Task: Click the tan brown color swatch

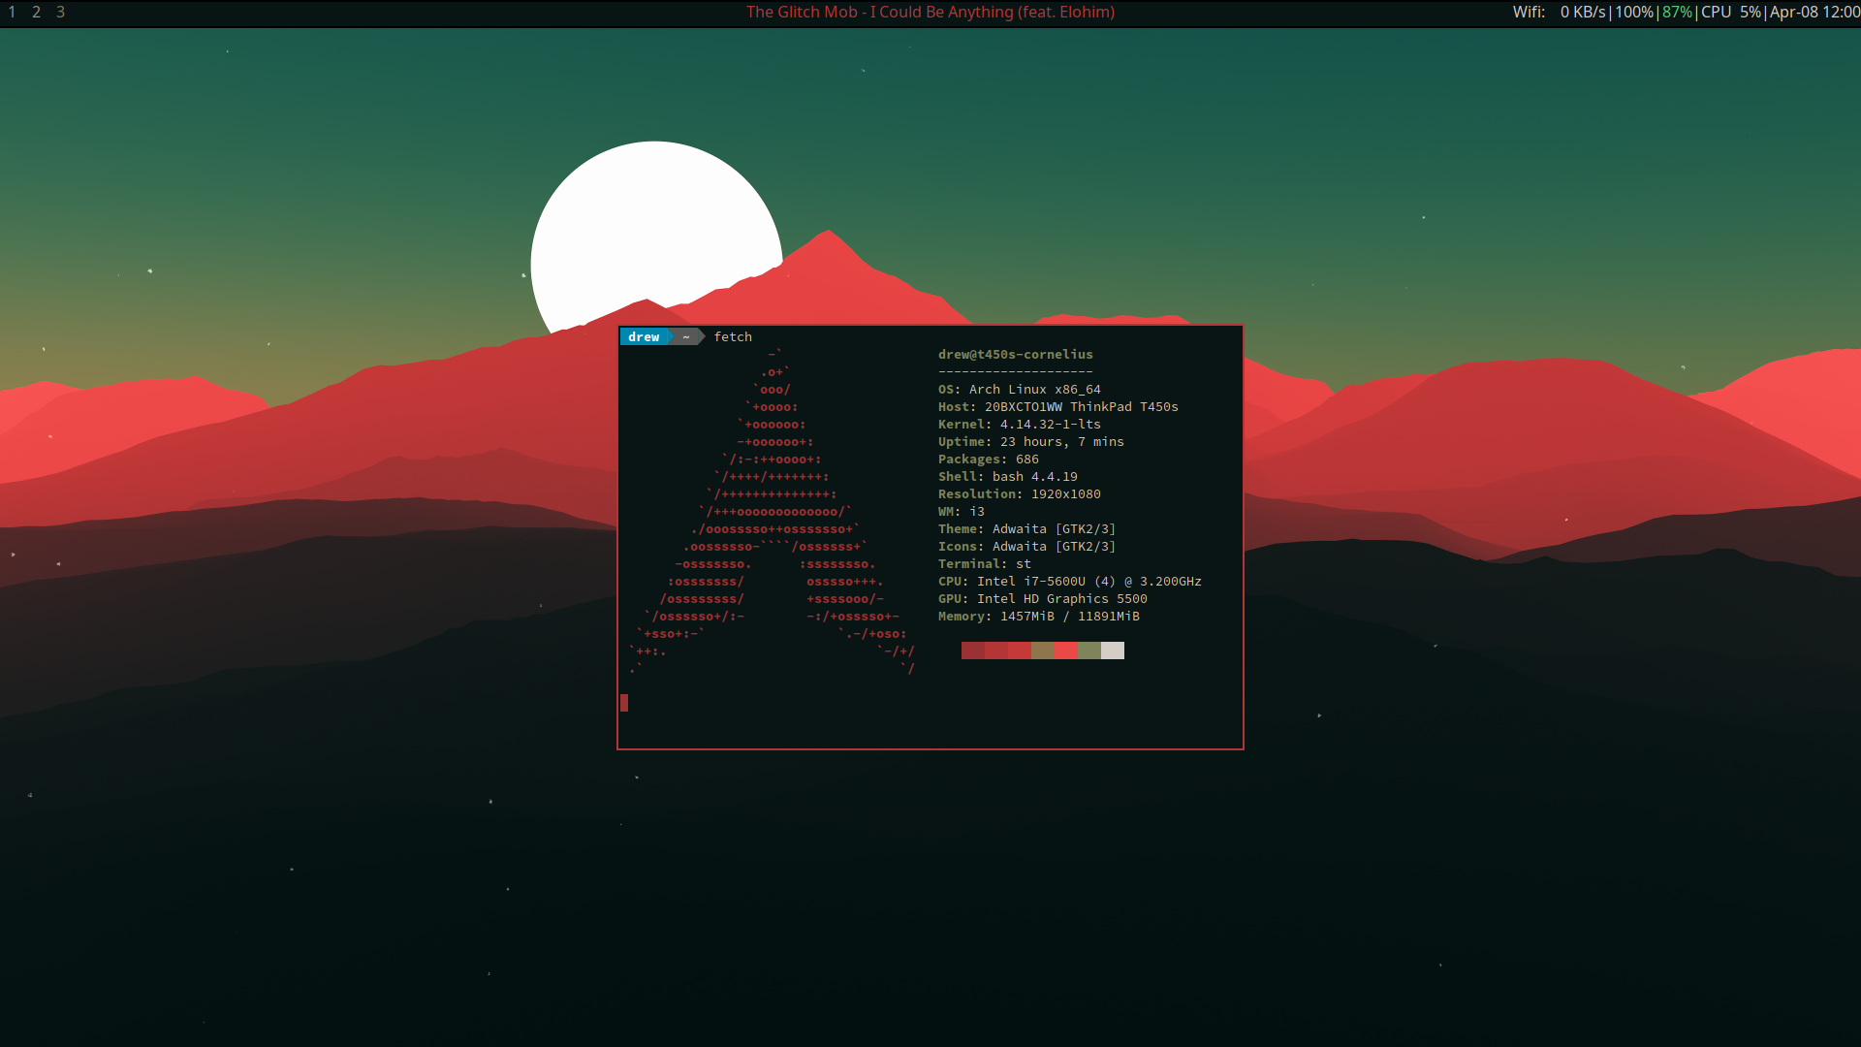Action: (1042, 650)
